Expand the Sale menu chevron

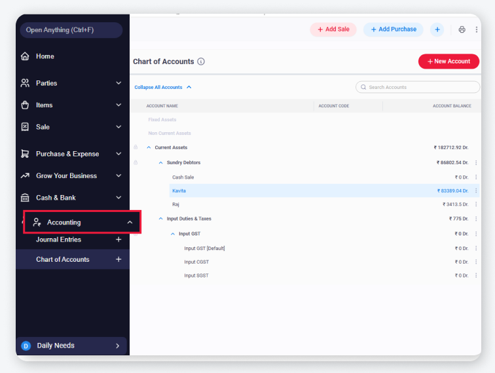[119, 127]
